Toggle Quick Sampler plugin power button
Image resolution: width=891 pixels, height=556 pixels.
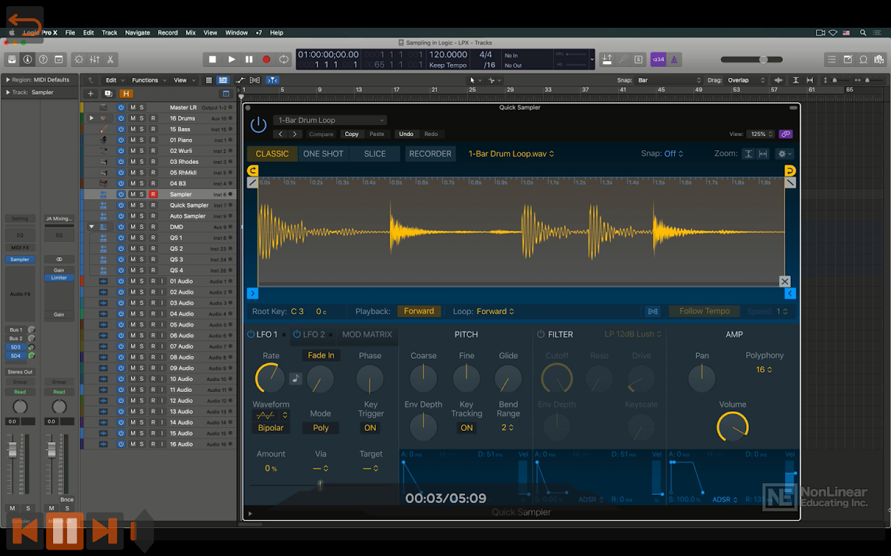tap(258, 125)
